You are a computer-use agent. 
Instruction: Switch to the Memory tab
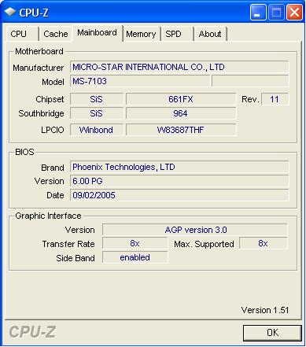click(x=141, y=34)
